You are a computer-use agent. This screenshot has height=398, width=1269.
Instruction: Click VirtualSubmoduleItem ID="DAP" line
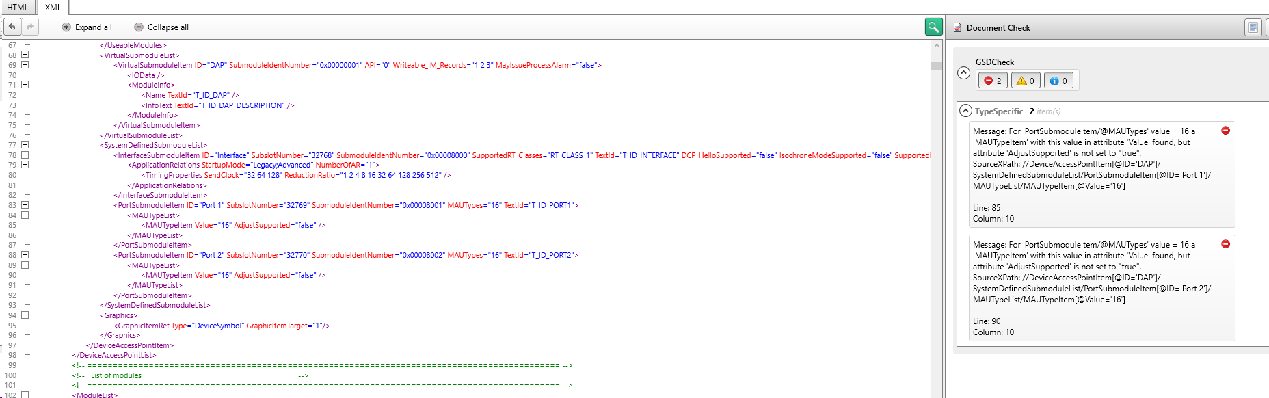[358, 66]
